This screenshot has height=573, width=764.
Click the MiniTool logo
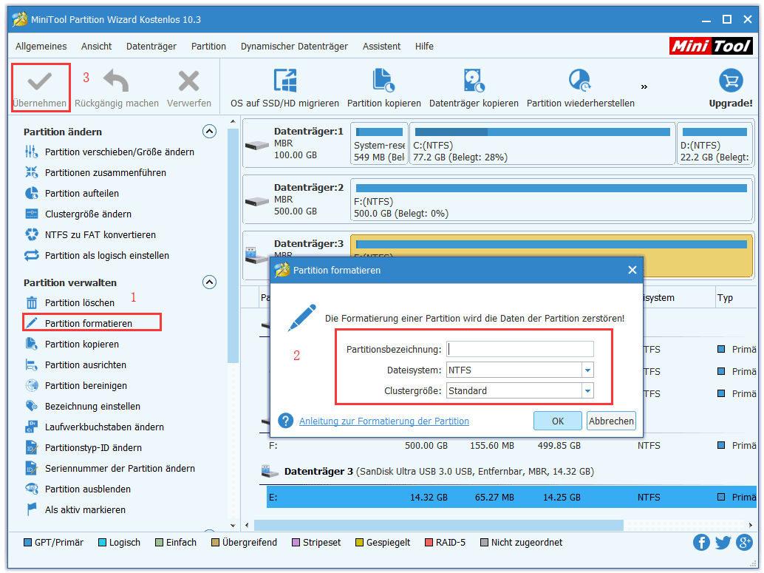click(711, 47)
